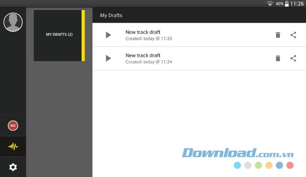Viewport: 306px width, 177px height.
Task: Tap the 11:26 clock in status bar
Action: 297,4
